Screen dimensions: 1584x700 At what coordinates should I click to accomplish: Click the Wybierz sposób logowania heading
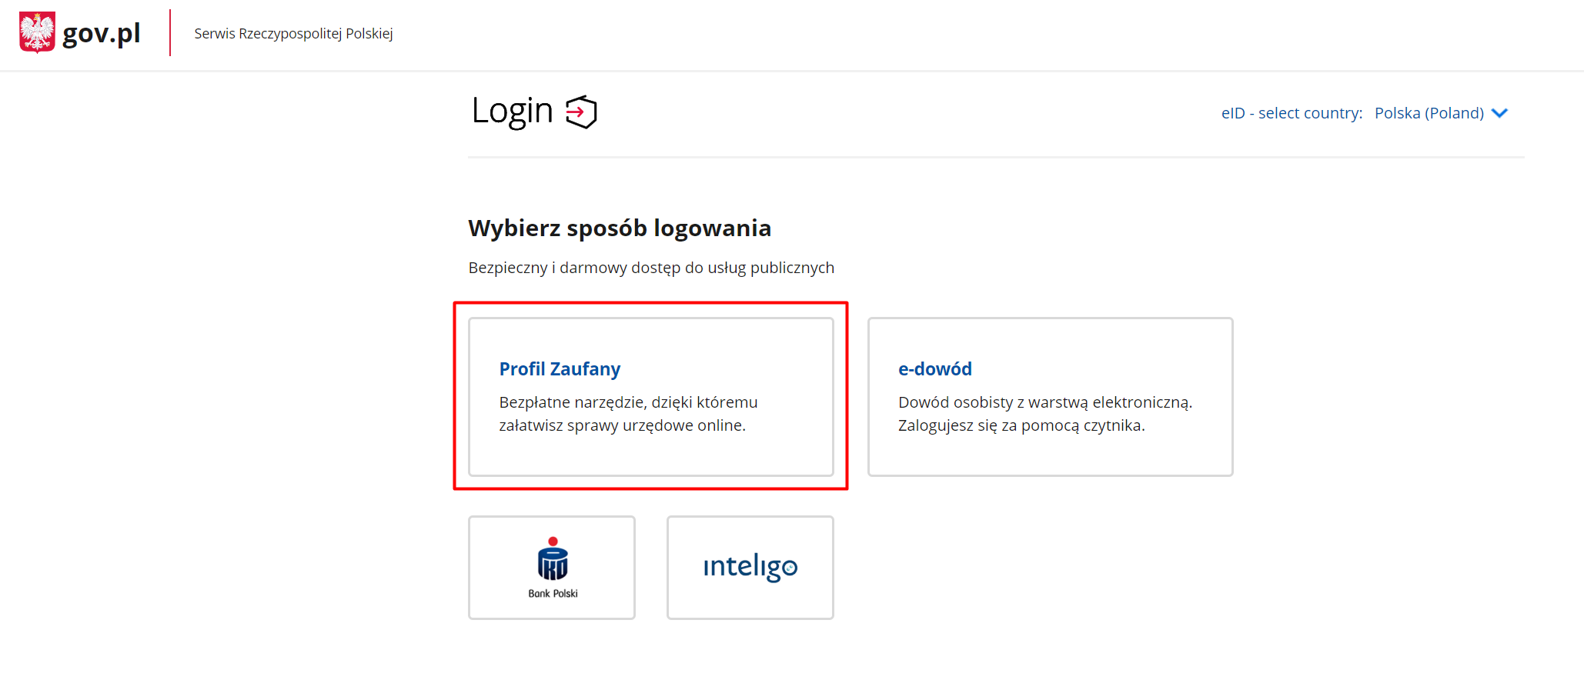pos(619,228)
